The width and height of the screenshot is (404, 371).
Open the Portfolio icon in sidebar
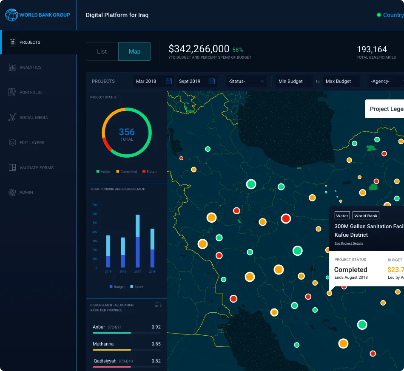pos(12,92)
